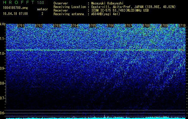Click the 0.6 frequency axis label
Image resolution: width=188 pixels, height=119 pixels.
(x=2, y=113)
